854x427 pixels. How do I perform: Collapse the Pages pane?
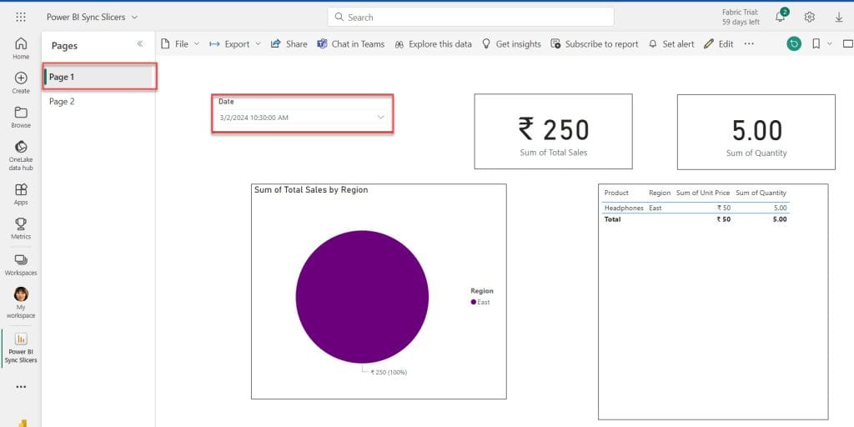click(x=140, y=44)
